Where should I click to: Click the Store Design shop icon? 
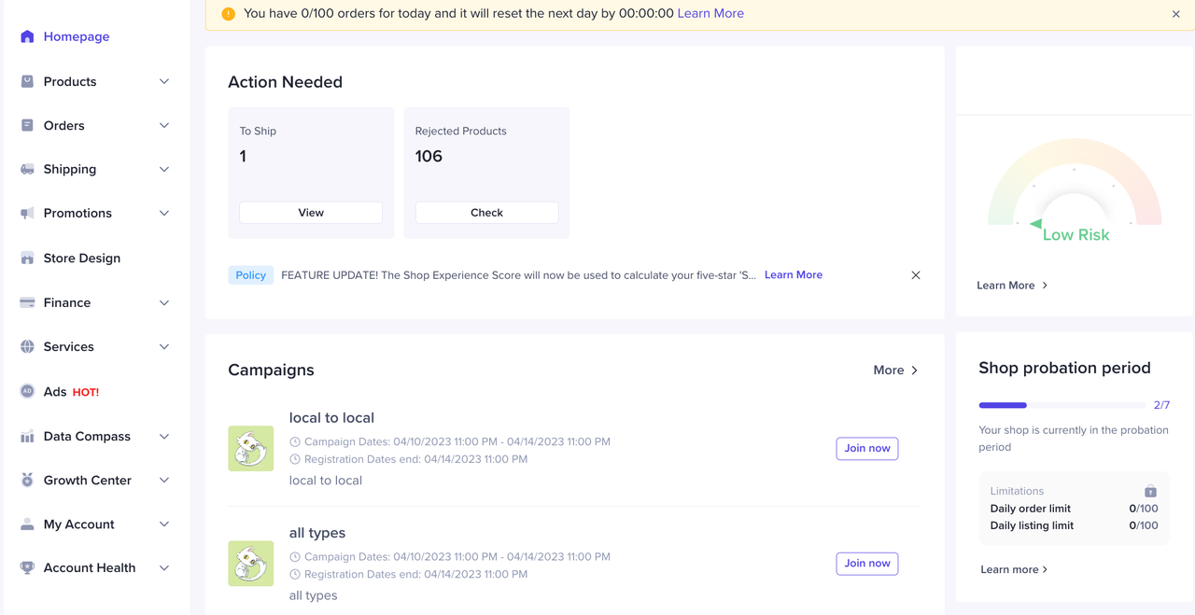(27, 258)
